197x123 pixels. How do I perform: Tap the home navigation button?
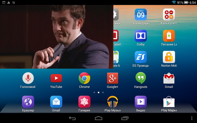tap(98, 118)
